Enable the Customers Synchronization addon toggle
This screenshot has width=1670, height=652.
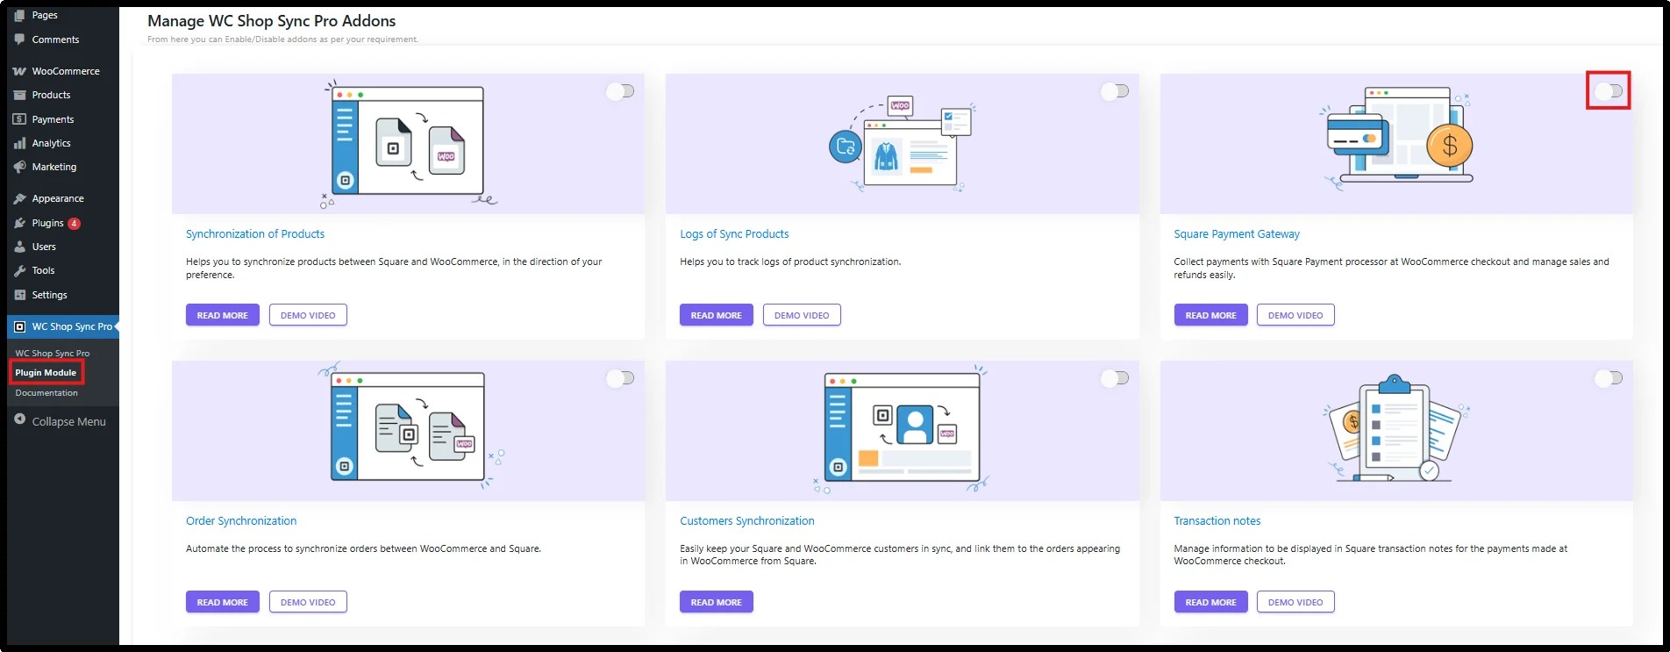click(1115, 378)
